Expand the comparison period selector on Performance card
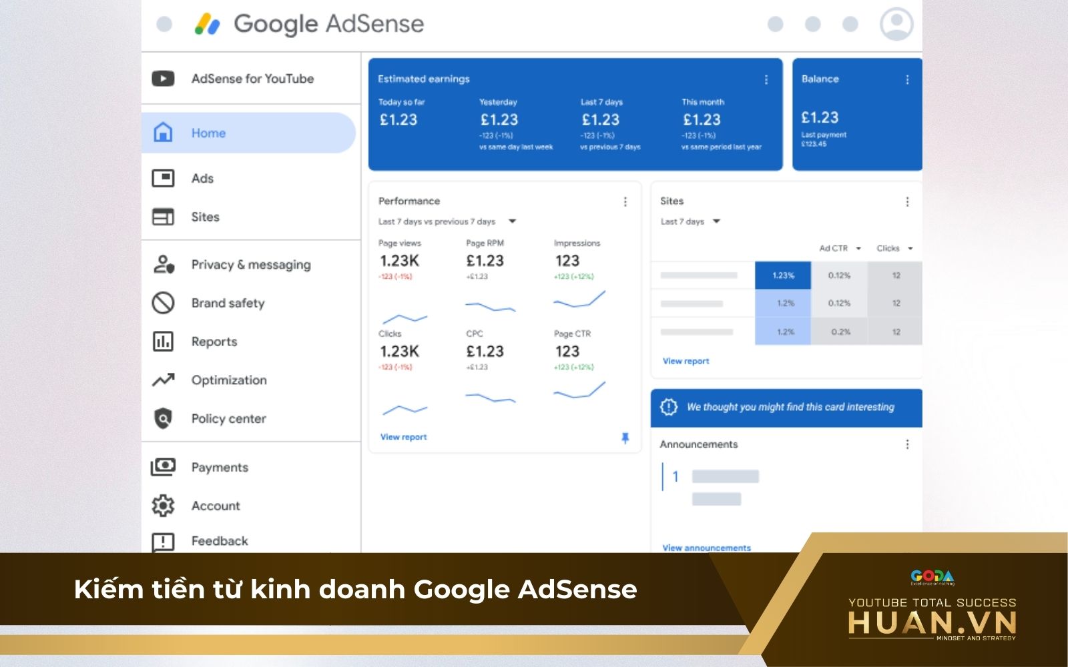The image size is (1068, 667). [x=512, y=221]
